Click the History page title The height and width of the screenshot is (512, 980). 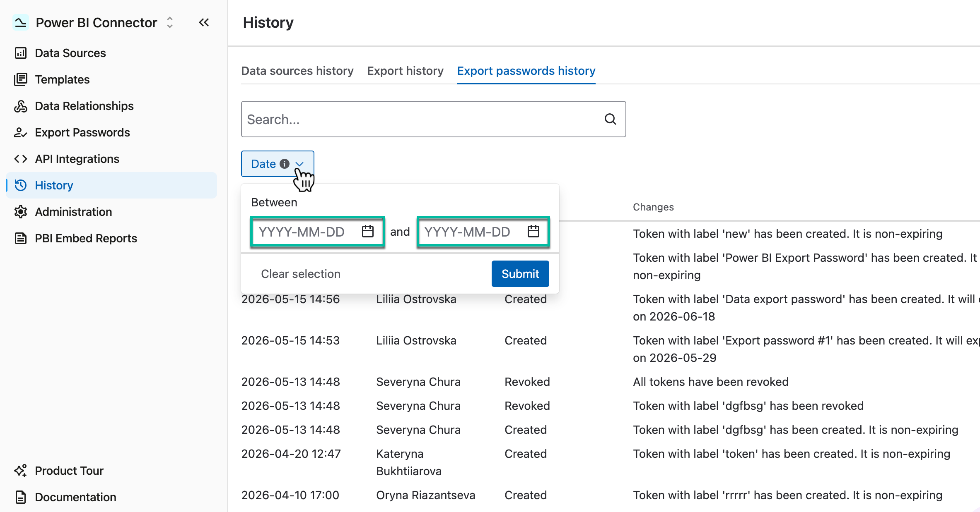[268, 22]
